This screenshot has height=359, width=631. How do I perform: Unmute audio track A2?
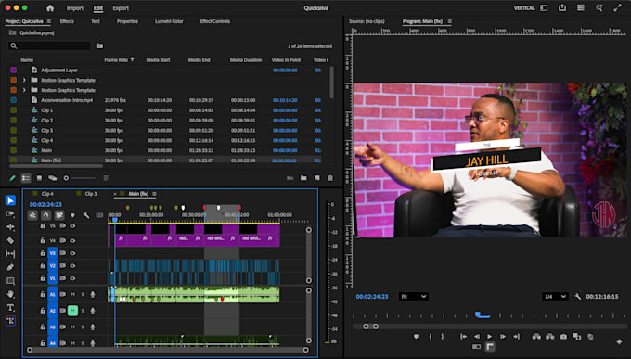tap(72, 311)
